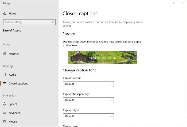Open the Caption style dropdown
The image size is (187, 127).
click(88, 116)
